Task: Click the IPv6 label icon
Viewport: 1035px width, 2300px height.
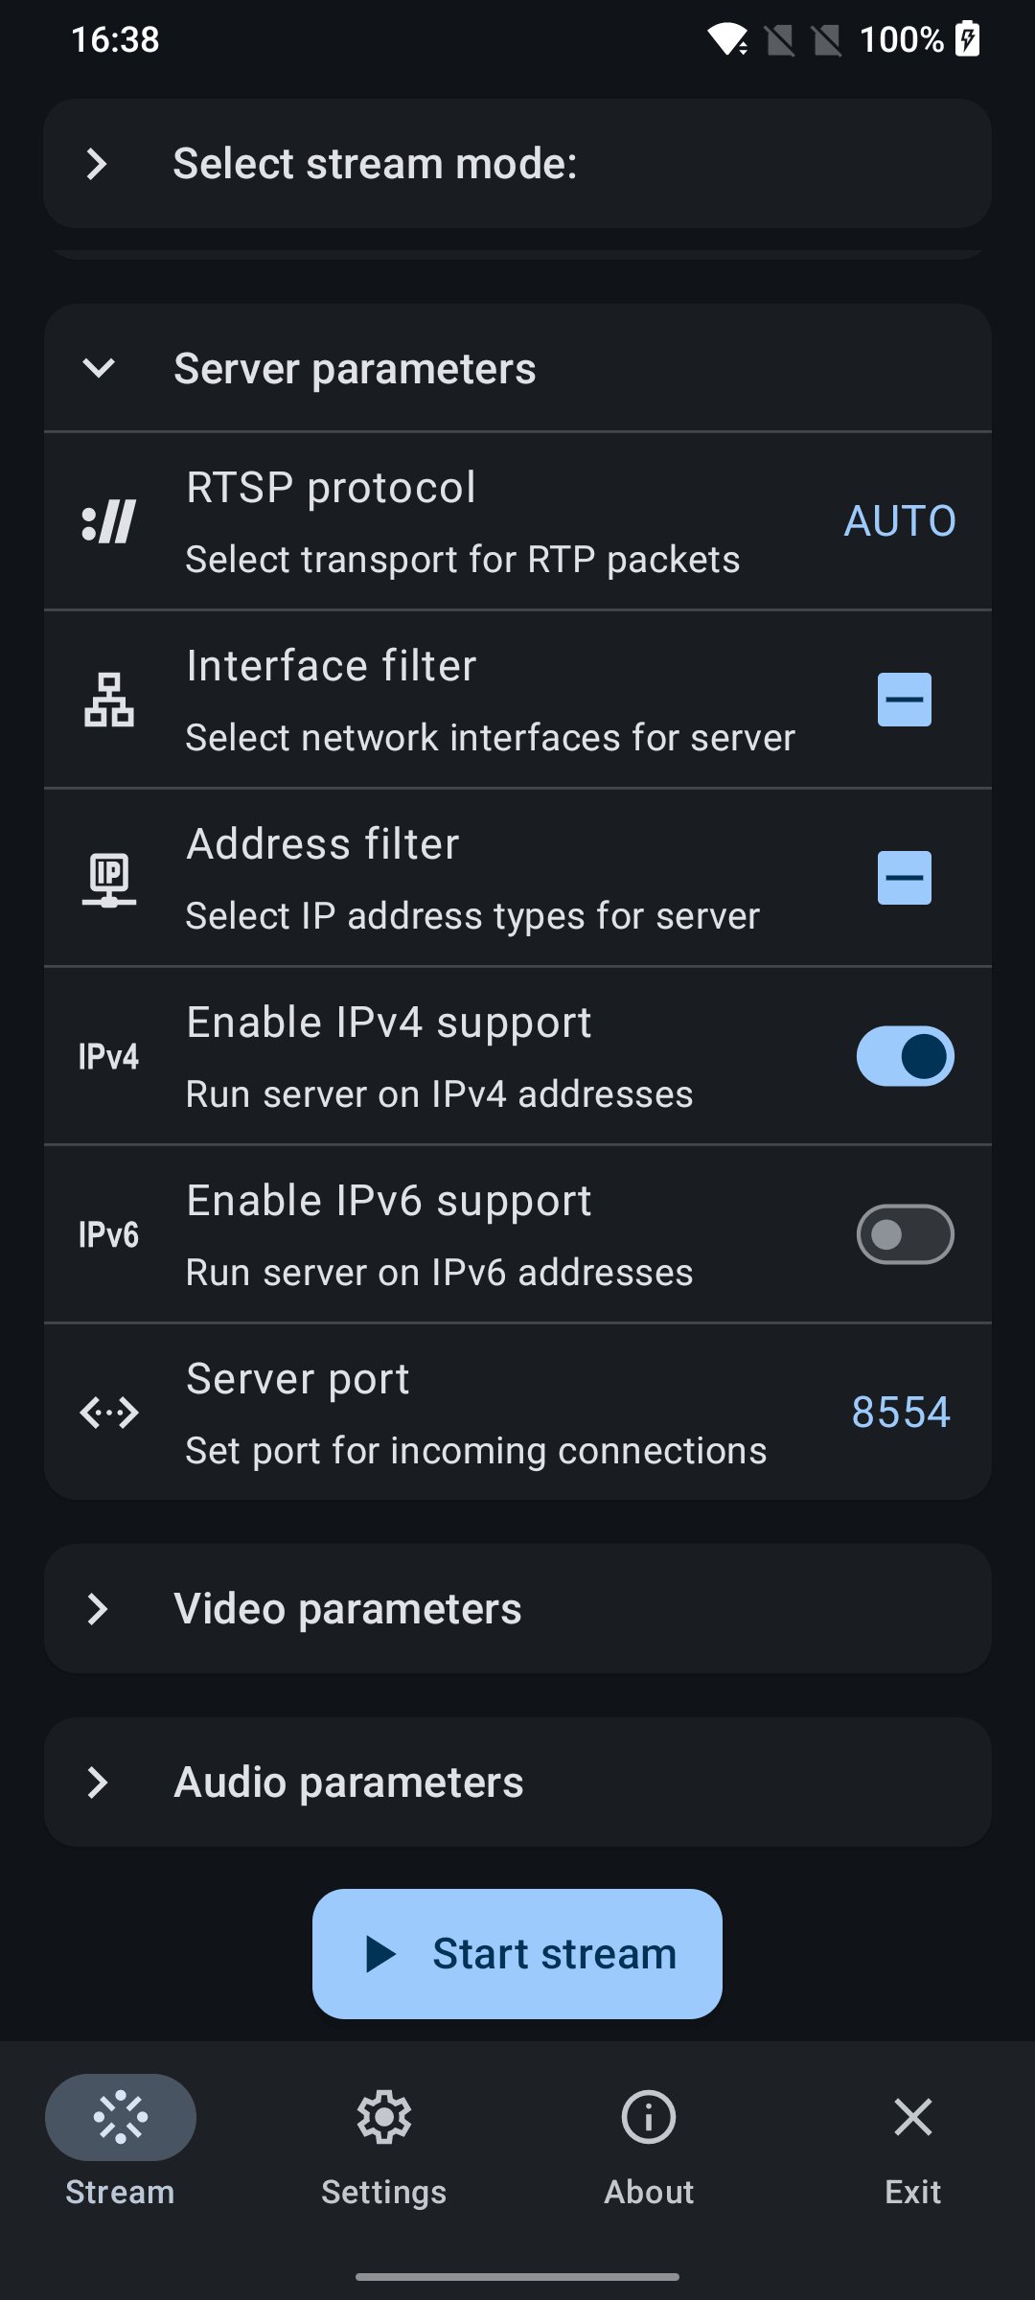Action: click(108, 1234)
